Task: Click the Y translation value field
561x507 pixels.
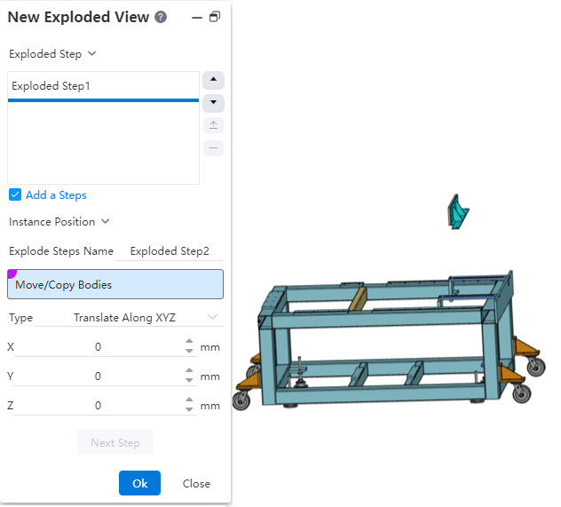Action: 98,376
